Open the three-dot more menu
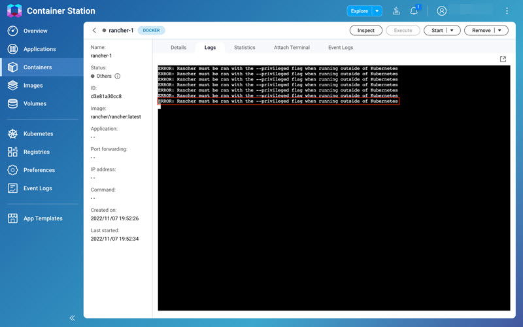This screenshot has height=327, width=523. point(507,11)
